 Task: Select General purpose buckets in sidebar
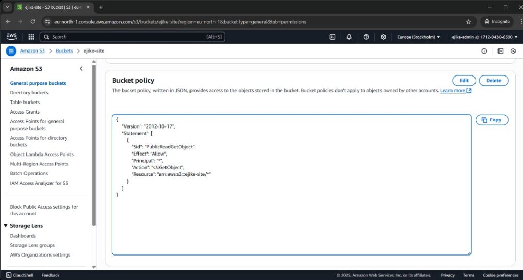click(x=38, y=83)
